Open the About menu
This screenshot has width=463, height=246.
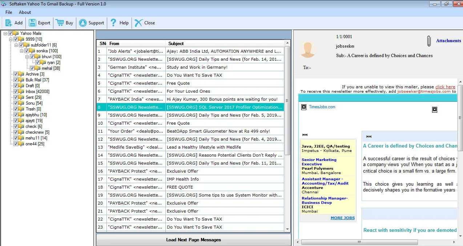[25, 12]
